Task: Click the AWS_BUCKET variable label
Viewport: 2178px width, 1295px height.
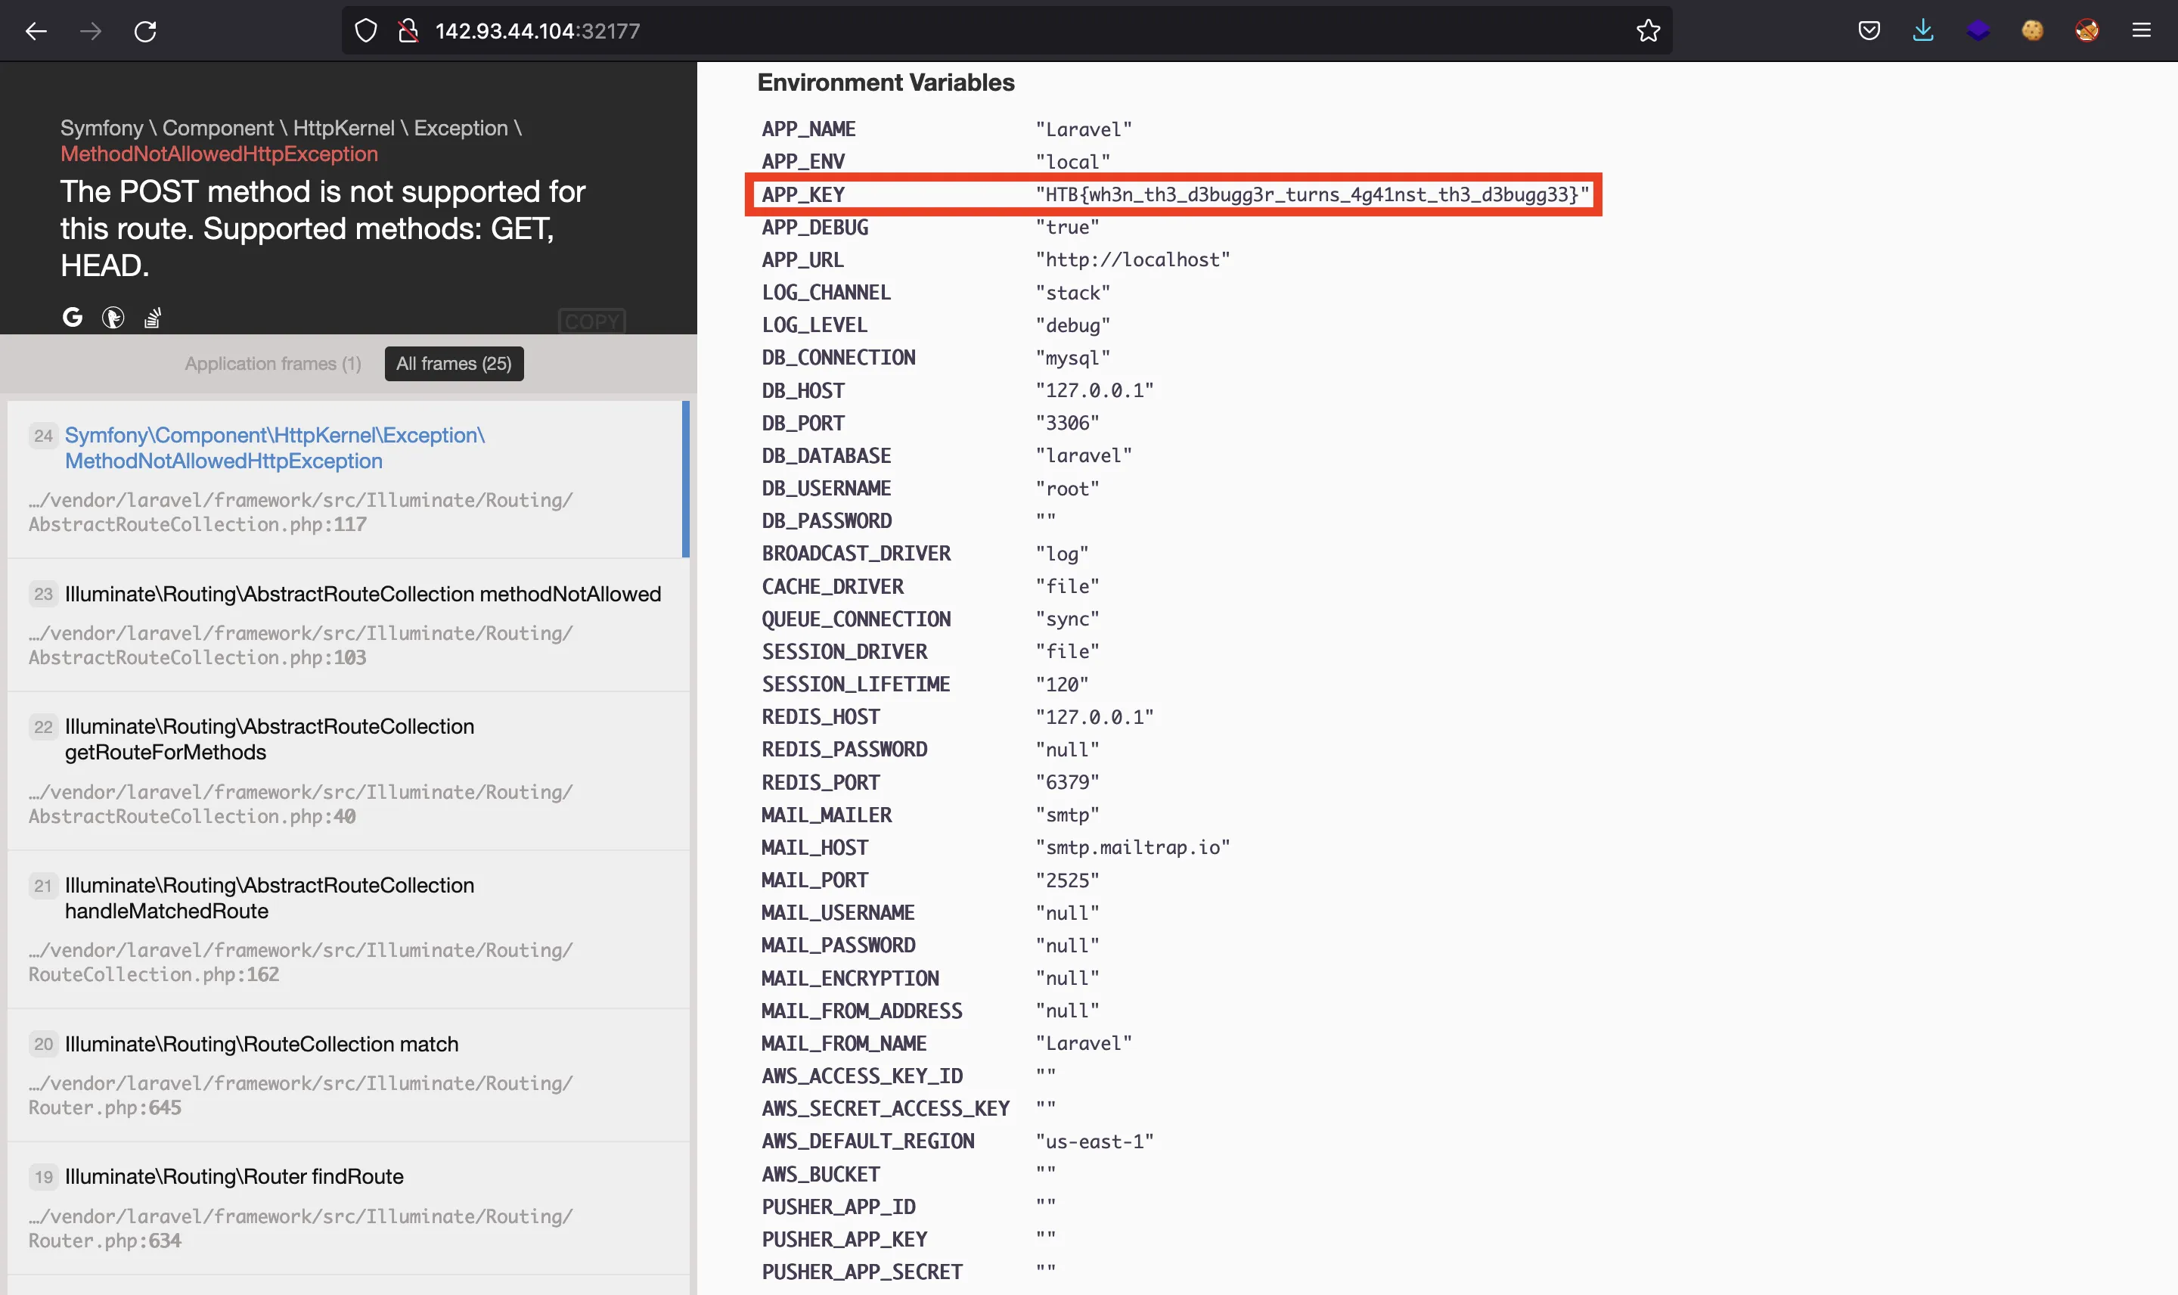Action: [821, 1175]
